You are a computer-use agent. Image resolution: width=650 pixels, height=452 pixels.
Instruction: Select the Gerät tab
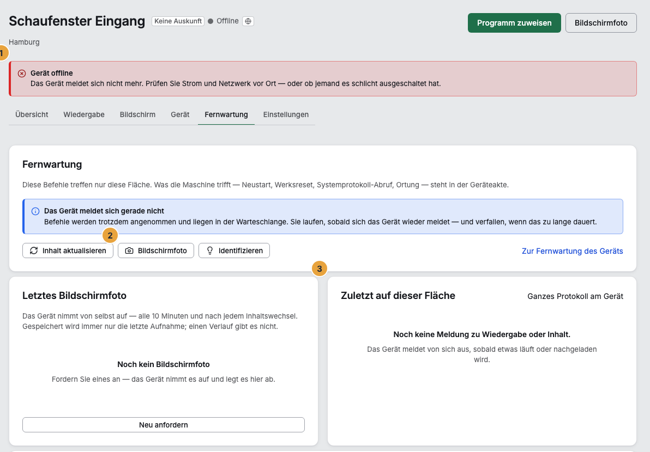180,115
